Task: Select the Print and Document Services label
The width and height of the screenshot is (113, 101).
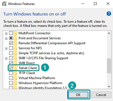Action: [40, 38]
